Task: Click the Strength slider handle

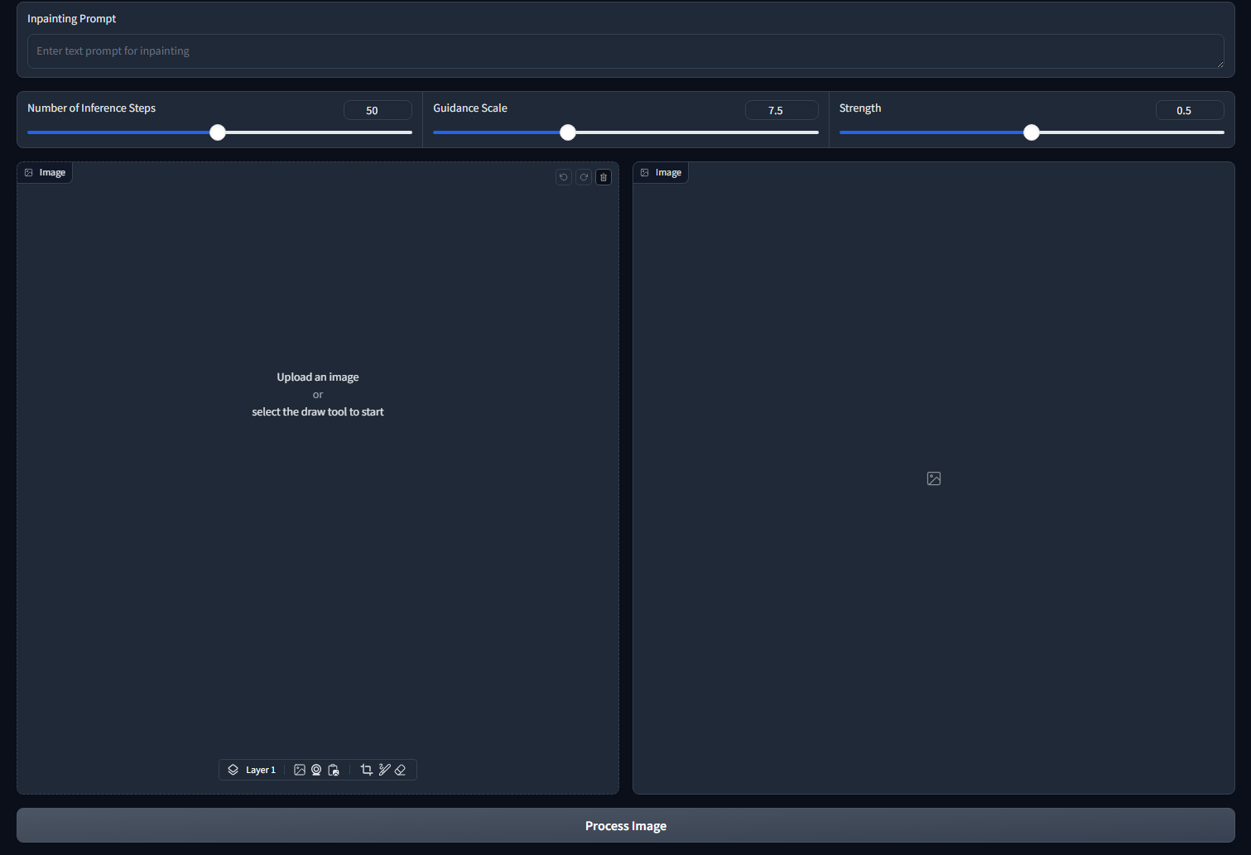Action: 1032,132
